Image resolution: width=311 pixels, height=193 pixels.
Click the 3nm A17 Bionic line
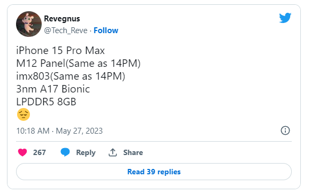coord(53,89)
